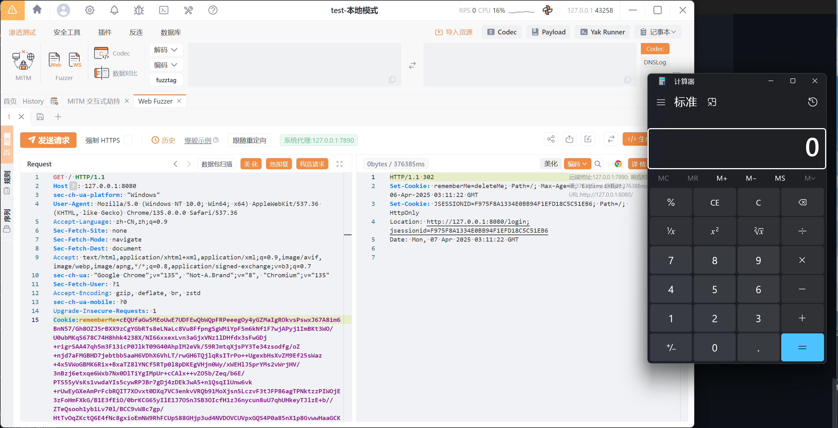Screen dimensions: 838x428
Task: Open the WS Fuzzer icon
Action: (75, 60)
